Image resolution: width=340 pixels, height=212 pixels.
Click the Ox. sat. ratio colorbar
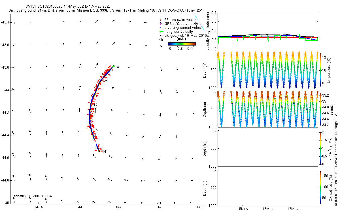[x=320, y=187]
